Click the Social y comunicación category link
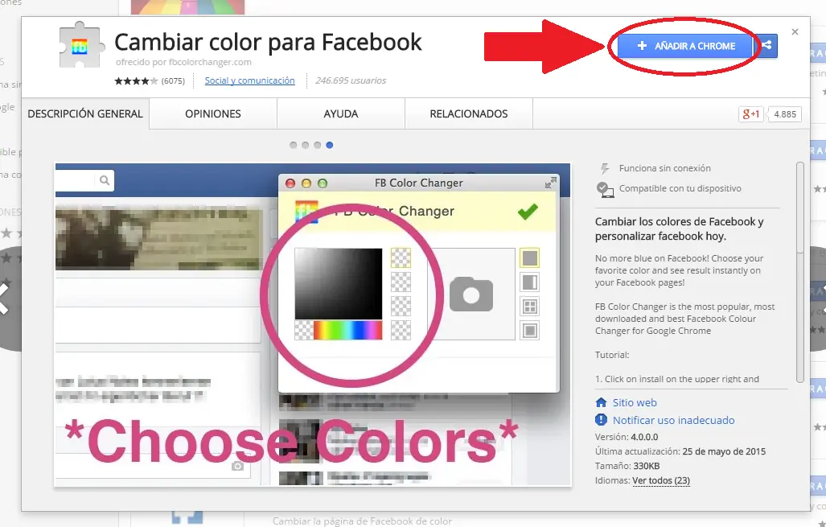The width and height of the screenshot is (826, 527). click(x=249, y=80)
